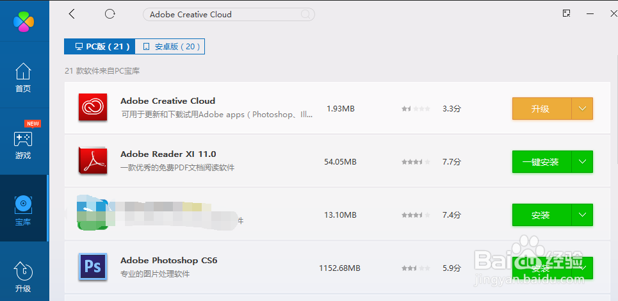Switch to the 安卓版 (20) tab
Image resolution: width=618 pixels, height=301 pixels.
click(x=170, y=47)
